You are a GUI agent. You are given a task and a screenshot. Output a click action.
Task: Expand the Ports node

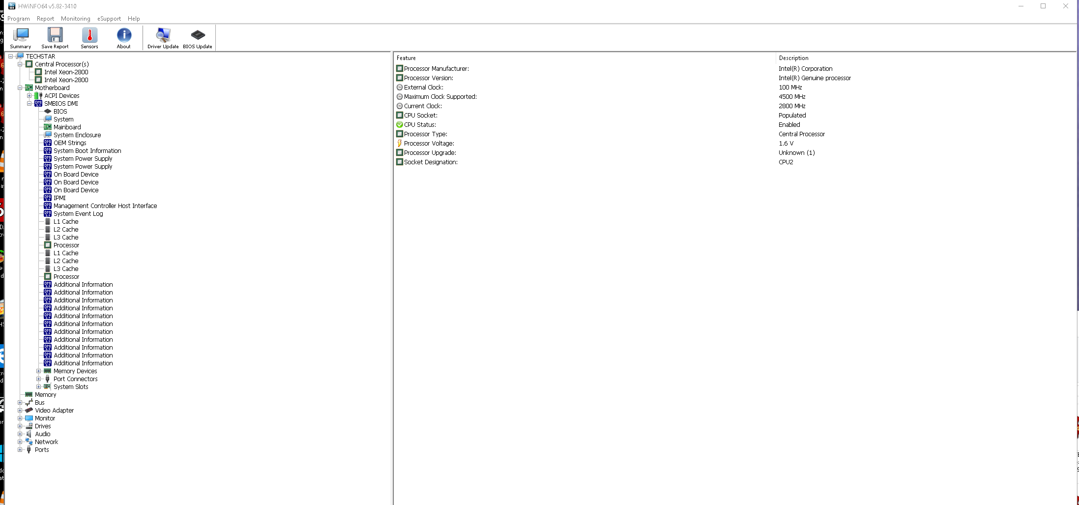click(x=20, y=449)
